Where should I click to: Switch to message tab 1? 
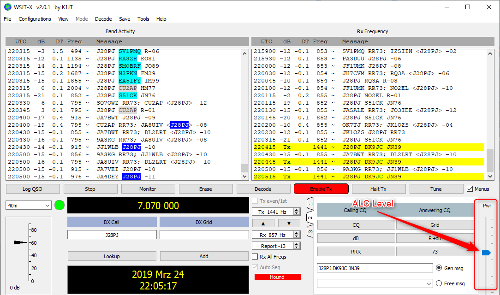coord(310,204)
